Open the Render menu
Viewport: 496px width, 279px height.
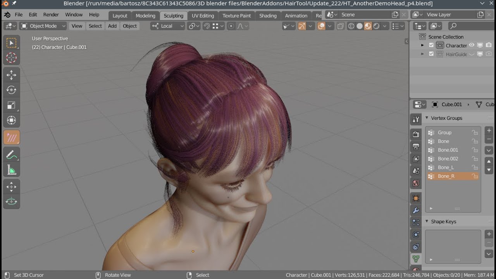(x=51, y=15)
